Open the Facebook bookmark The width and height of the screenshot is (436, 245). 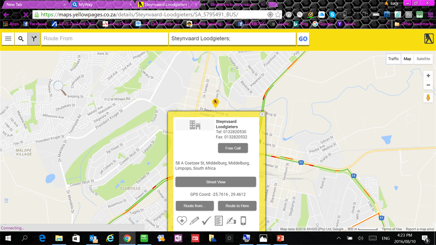[35, 24]
